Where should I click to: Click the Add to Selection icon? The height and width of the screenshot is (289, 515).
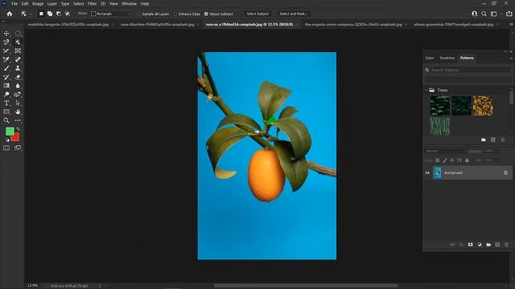tap(50, 14)
